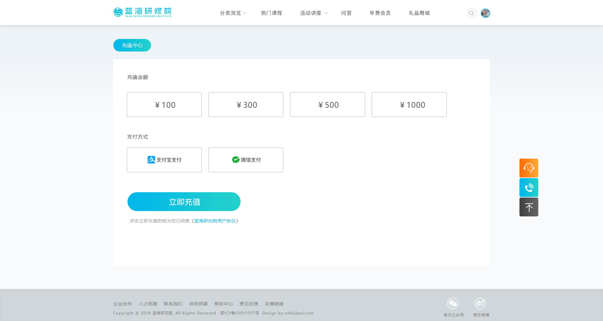Screen dimensions: 603x321
Task: Expand the 分类浏览 dropdown
Action: click(x=233, y=13)
